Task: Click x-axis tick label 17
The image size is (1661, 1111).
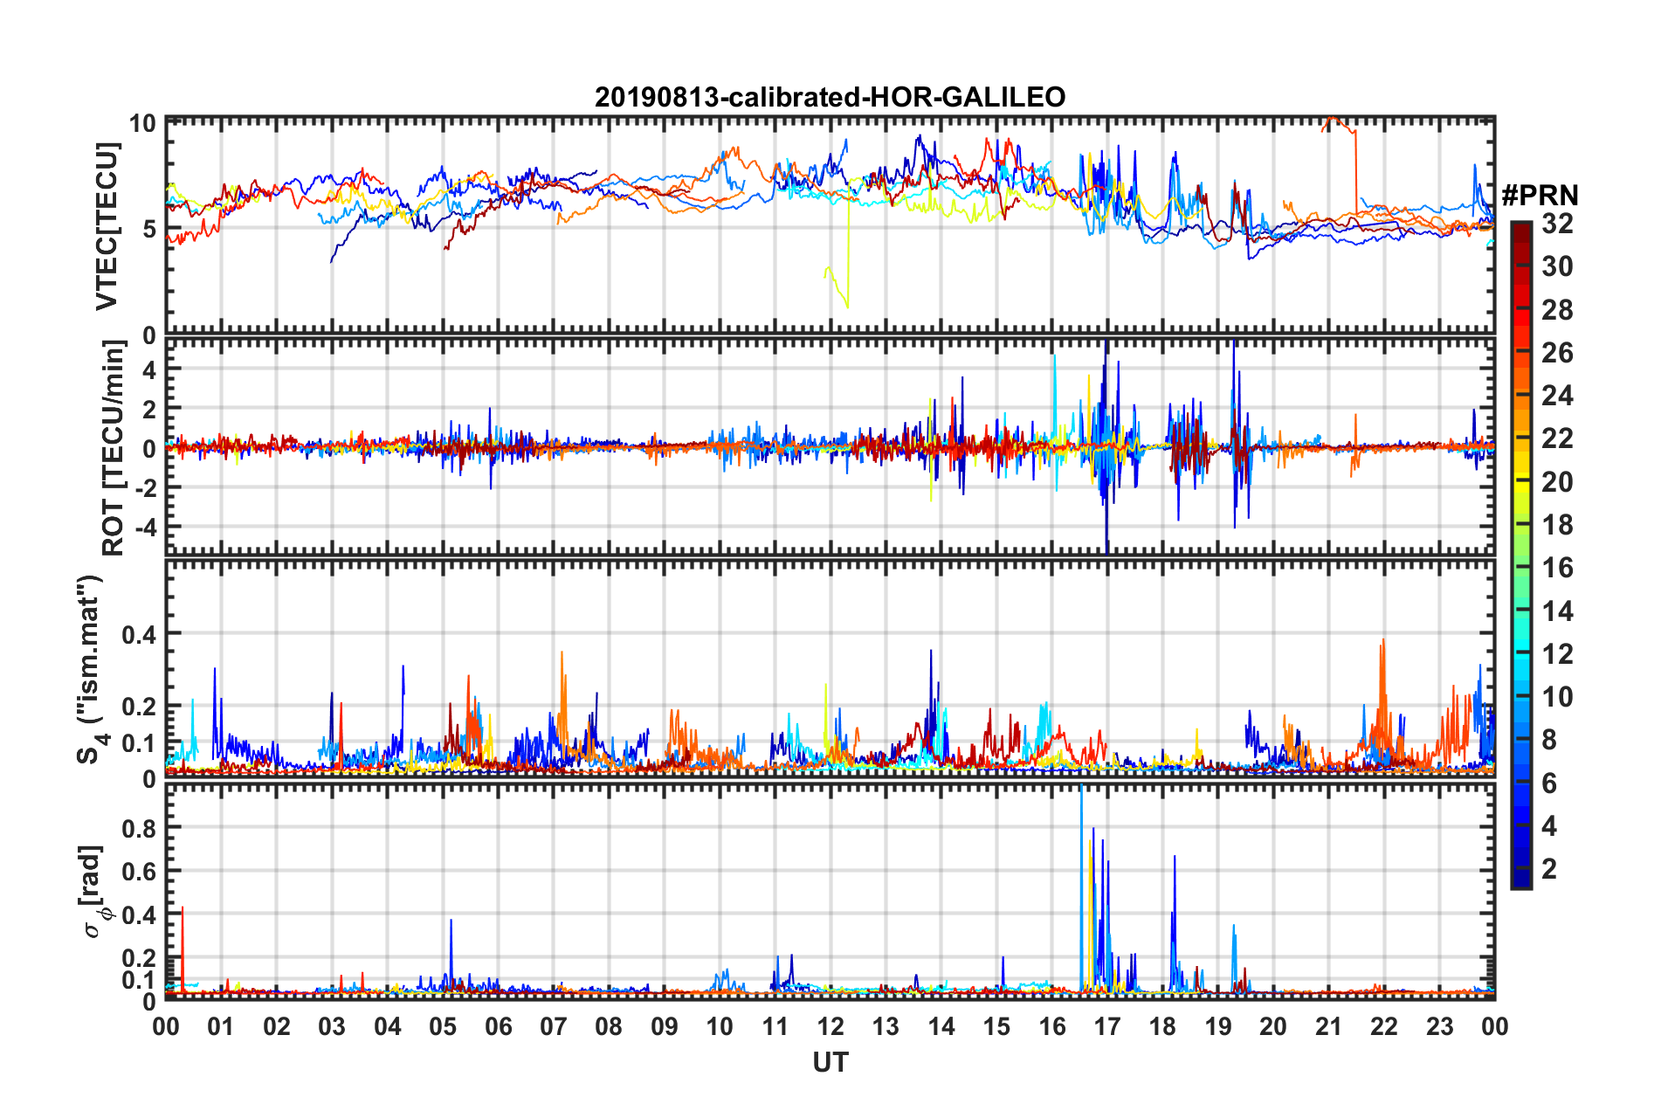Action: 1107,1026
